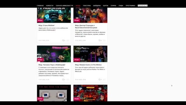Click the Стань Мобом description text

pyautogui.click(x=53, y=29)
